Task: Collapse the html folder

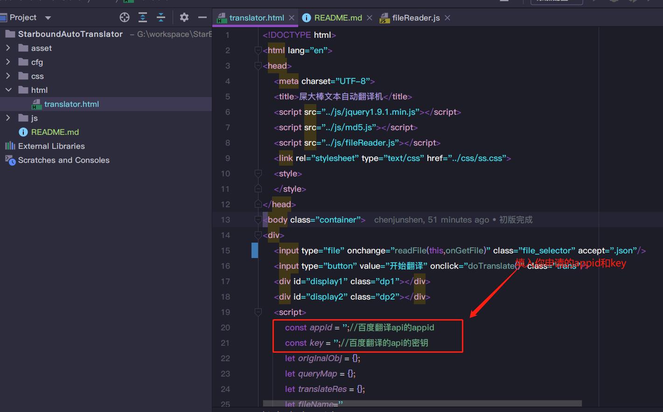Action: pos(8,90)
